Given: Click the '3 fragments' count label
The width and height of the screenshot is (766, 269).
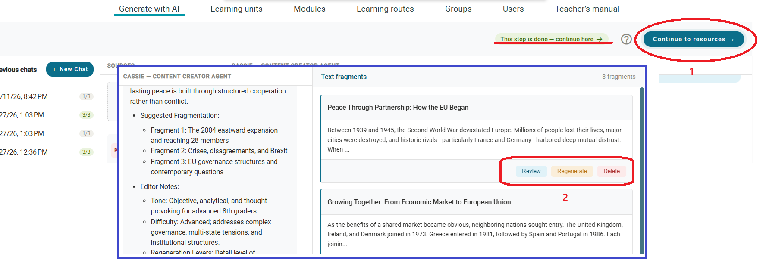Looking at the screenshot, I should click(x=618, y=77).
